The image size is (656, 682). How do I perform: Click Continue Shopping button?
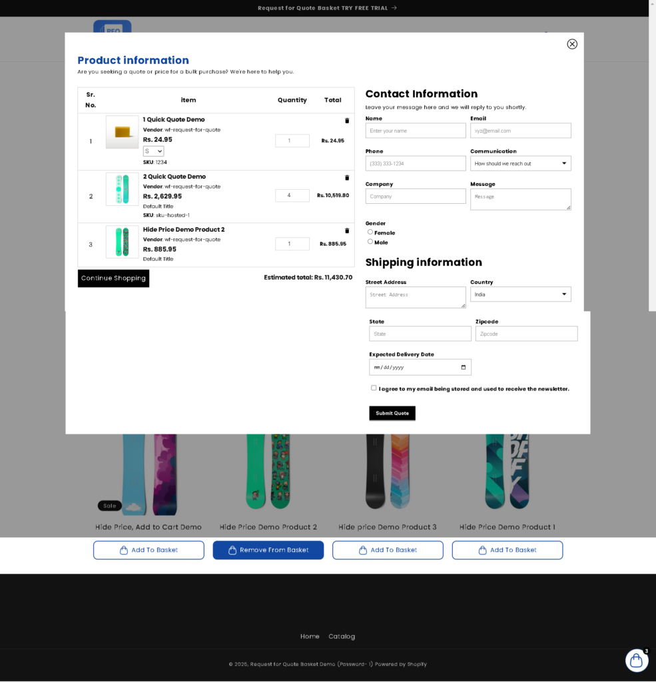[113, 278]
